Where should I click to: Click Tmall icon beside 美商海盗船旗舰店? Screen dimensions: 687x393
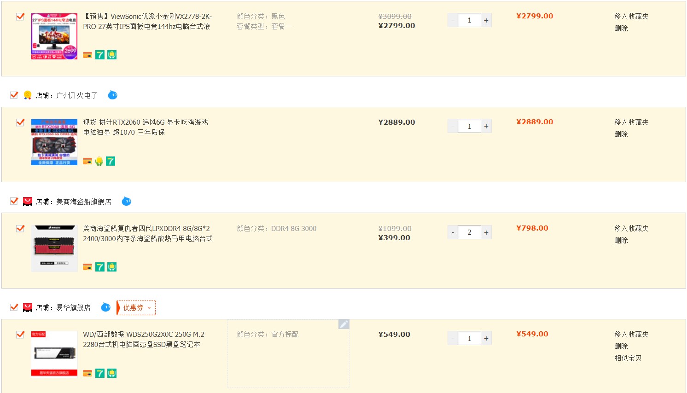(x=28, y=202)
